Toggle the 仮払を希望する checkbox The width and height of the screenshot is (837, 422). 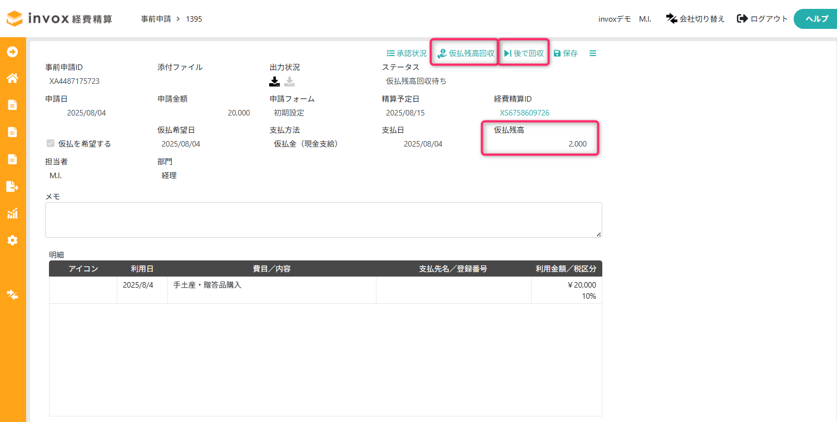(x=51, y=143)
